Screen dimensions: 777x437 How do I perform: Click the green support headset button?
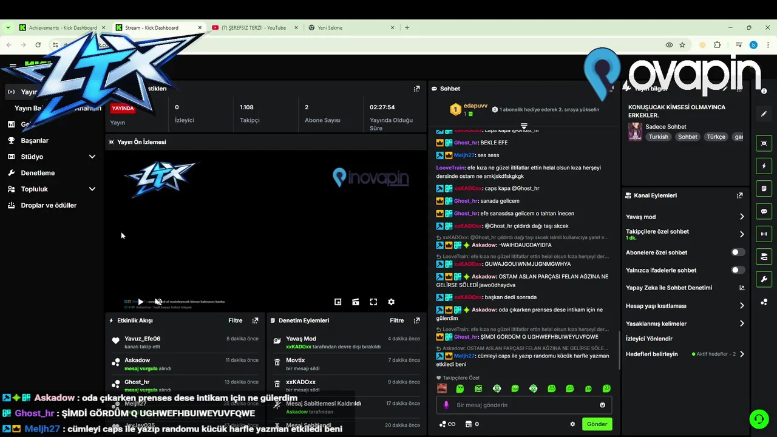point(758,418)
